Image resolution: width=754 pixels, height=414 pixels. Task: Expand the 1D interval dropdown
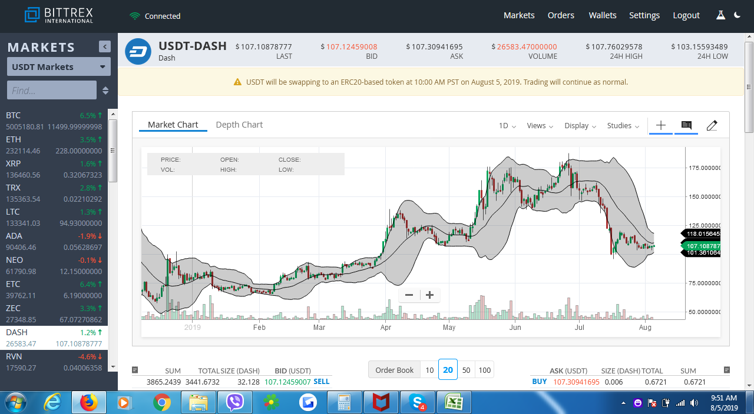pos(507,126)
